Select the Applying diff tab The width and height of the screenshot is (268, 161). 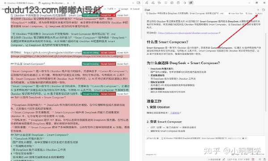point(52,3)
